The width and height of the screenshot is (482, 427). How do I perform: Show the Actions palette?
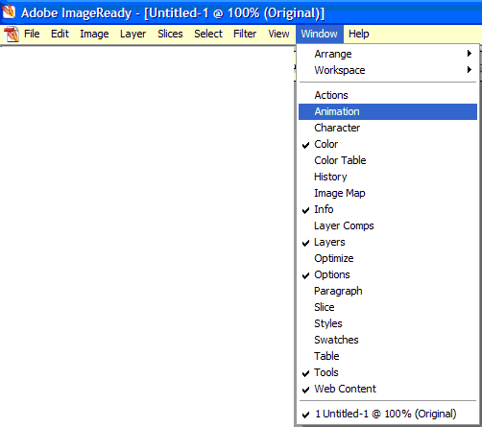[x=388, y=95]
